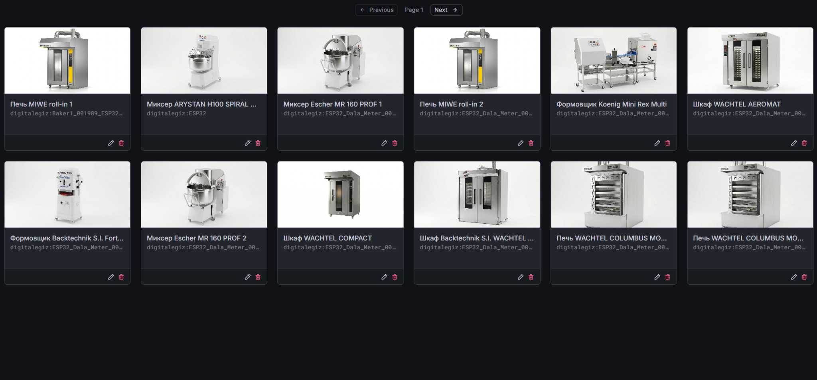Delete Миксер Escher MR 160 PROF 1

pyautogui.click(x=395, y=143)
